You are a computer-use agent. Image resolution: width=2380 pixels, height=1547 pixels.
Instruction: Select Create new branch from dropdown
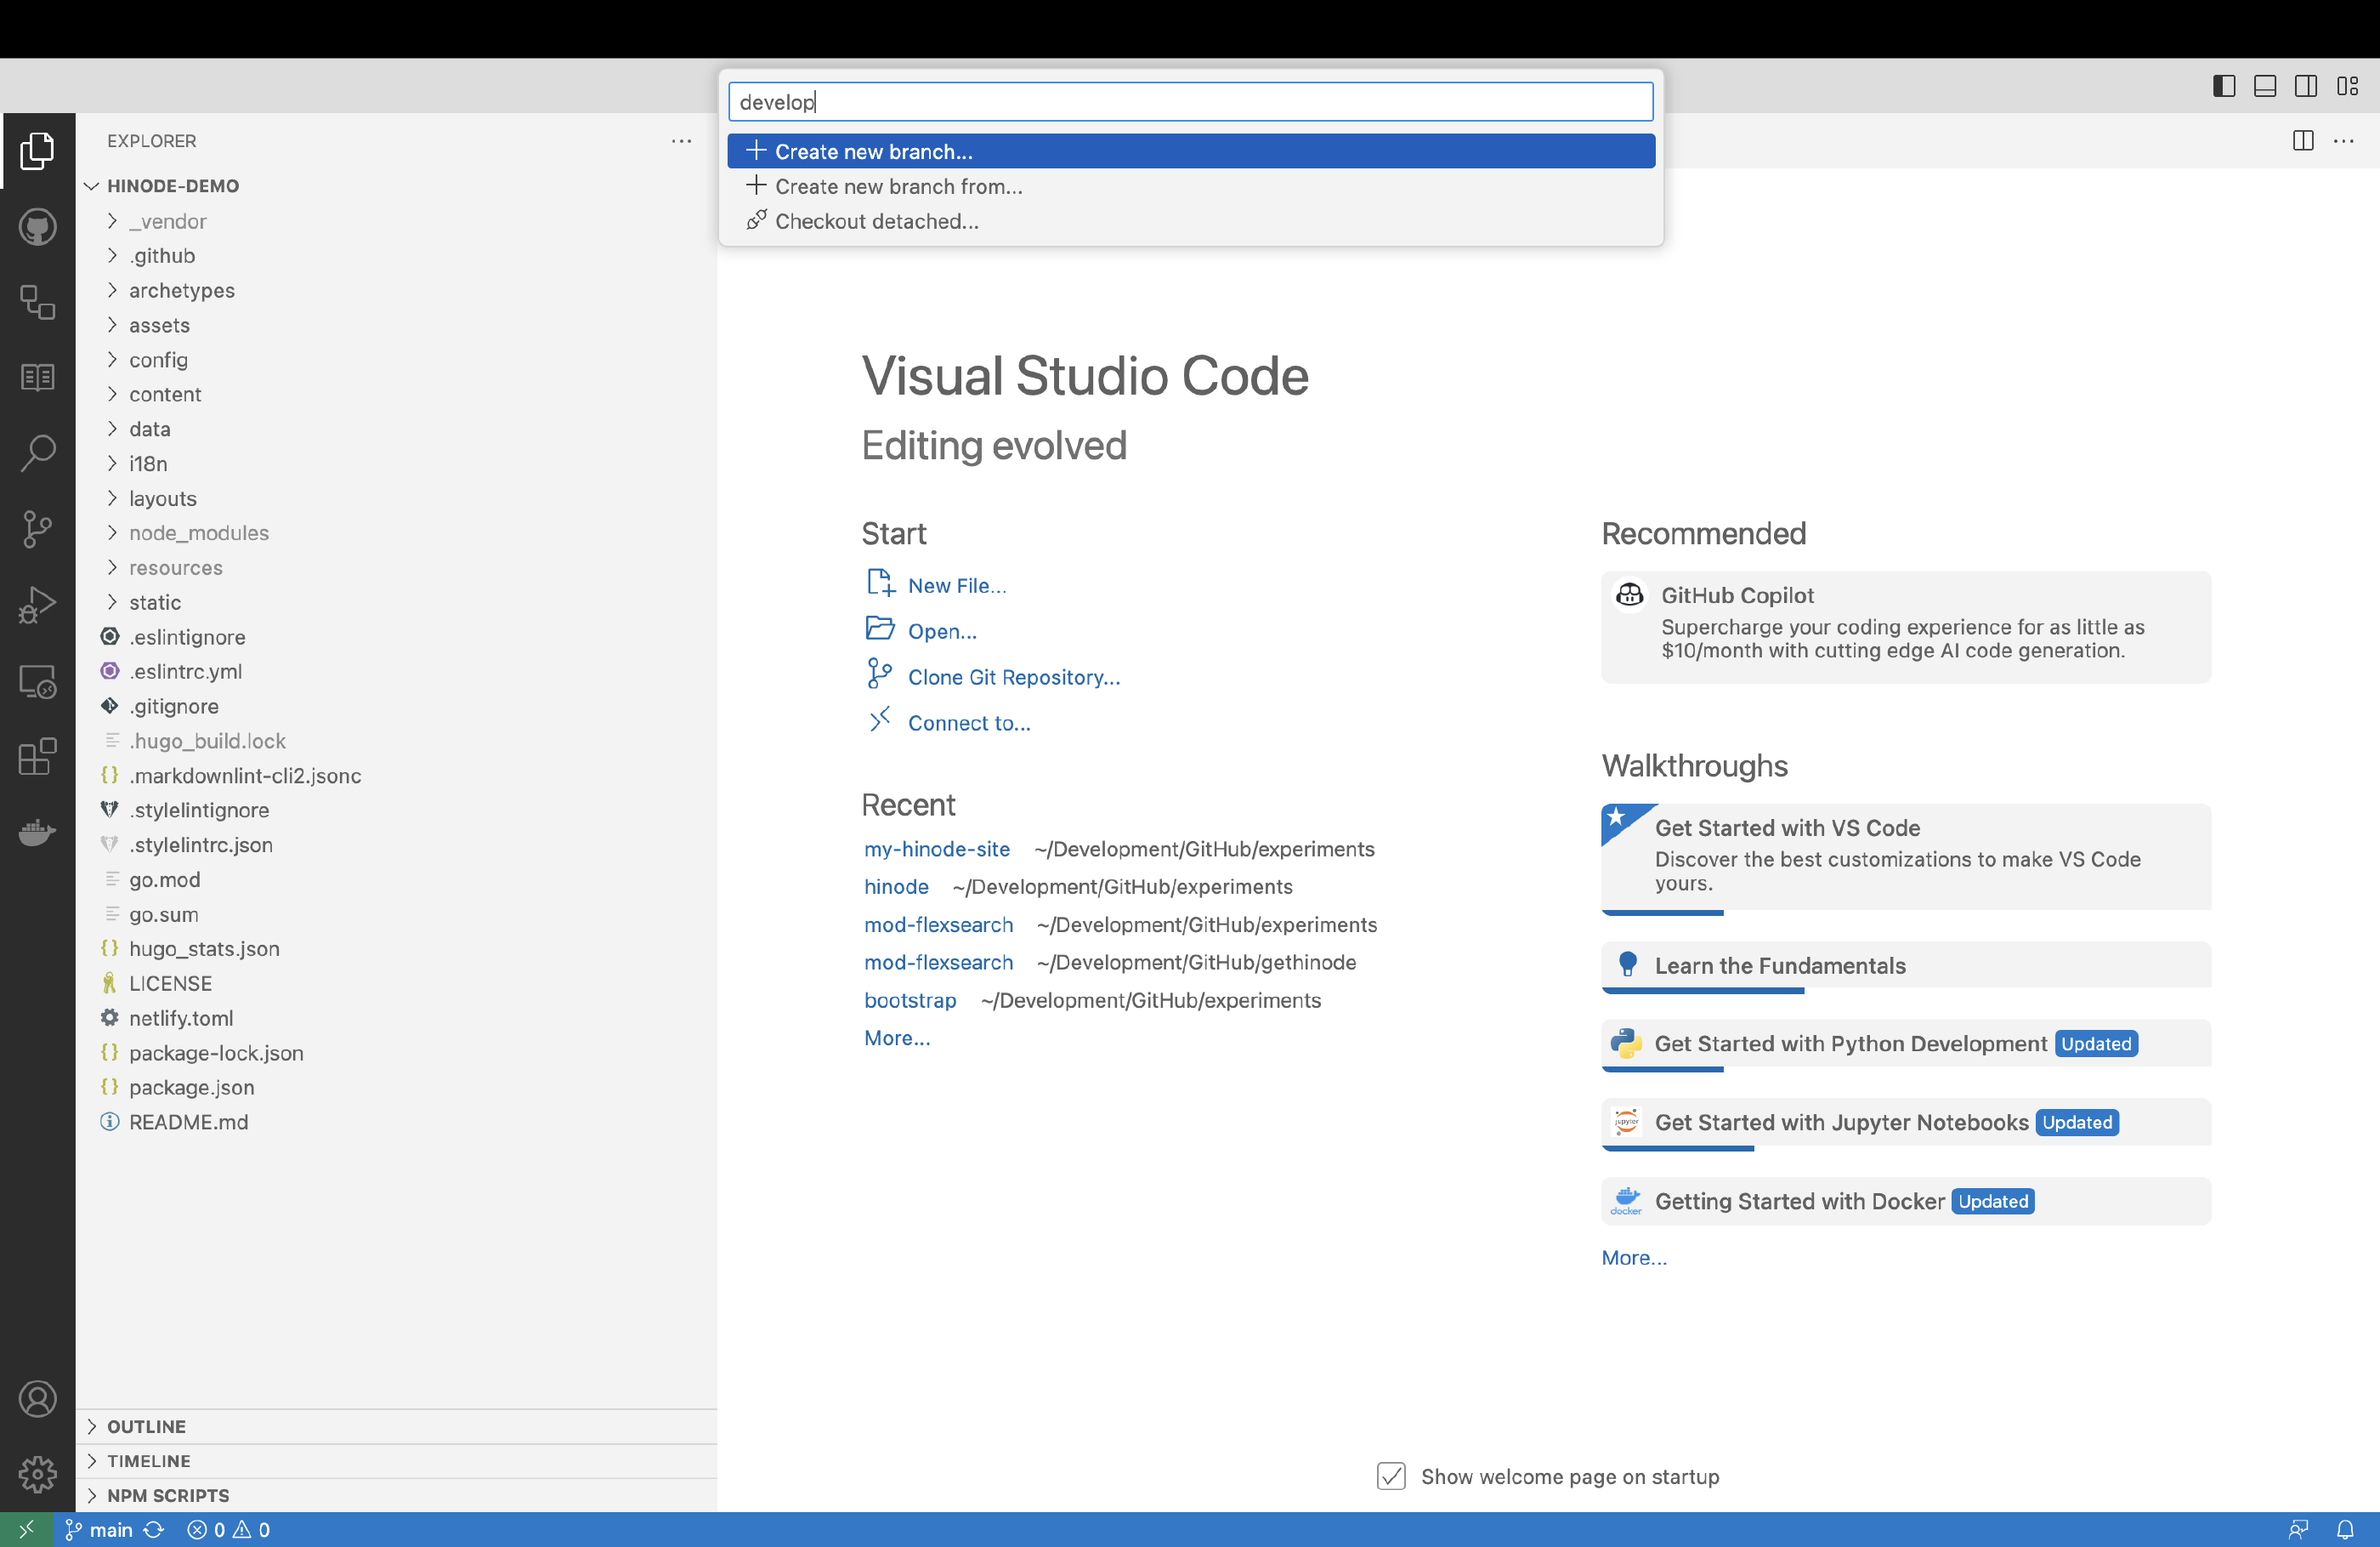tap(1192, 151)
